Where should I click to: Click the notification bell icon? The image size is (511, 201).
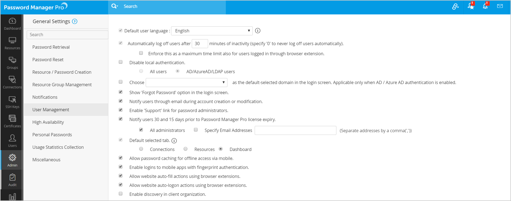point(485,6)
